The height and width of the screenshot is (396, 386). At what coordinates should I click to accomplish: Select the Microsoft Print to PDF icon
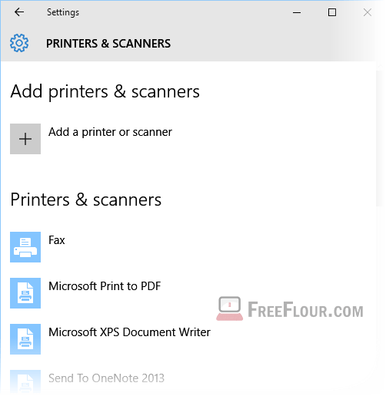(x=25, y=293)
